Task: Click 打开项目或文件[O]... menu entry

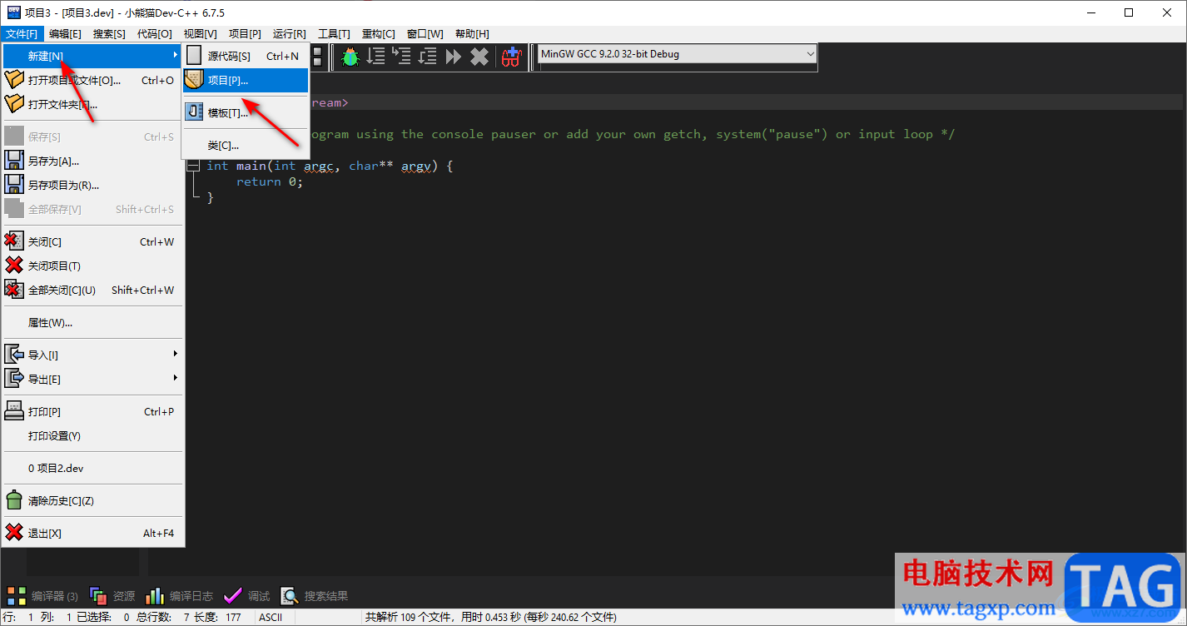Action: tap(92, 80)
